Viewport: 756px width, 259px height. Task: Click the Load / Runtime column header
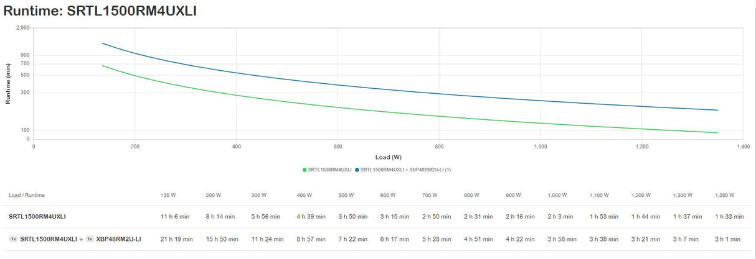[x=27, y=195]
